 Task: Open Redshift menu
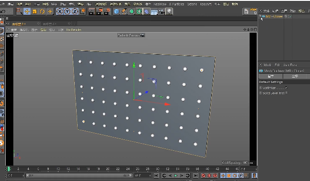pyautogui.click(x=206, y=4)
